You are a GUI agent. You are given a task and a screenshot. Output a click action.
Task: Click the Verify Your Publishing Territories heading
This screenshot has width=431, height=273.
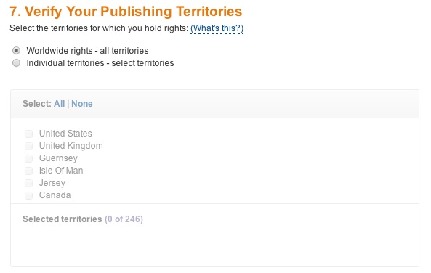[126, 12]
